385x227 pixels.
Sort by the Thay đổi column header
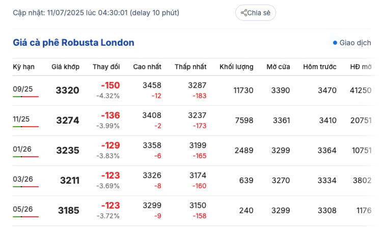click(106, 67)
